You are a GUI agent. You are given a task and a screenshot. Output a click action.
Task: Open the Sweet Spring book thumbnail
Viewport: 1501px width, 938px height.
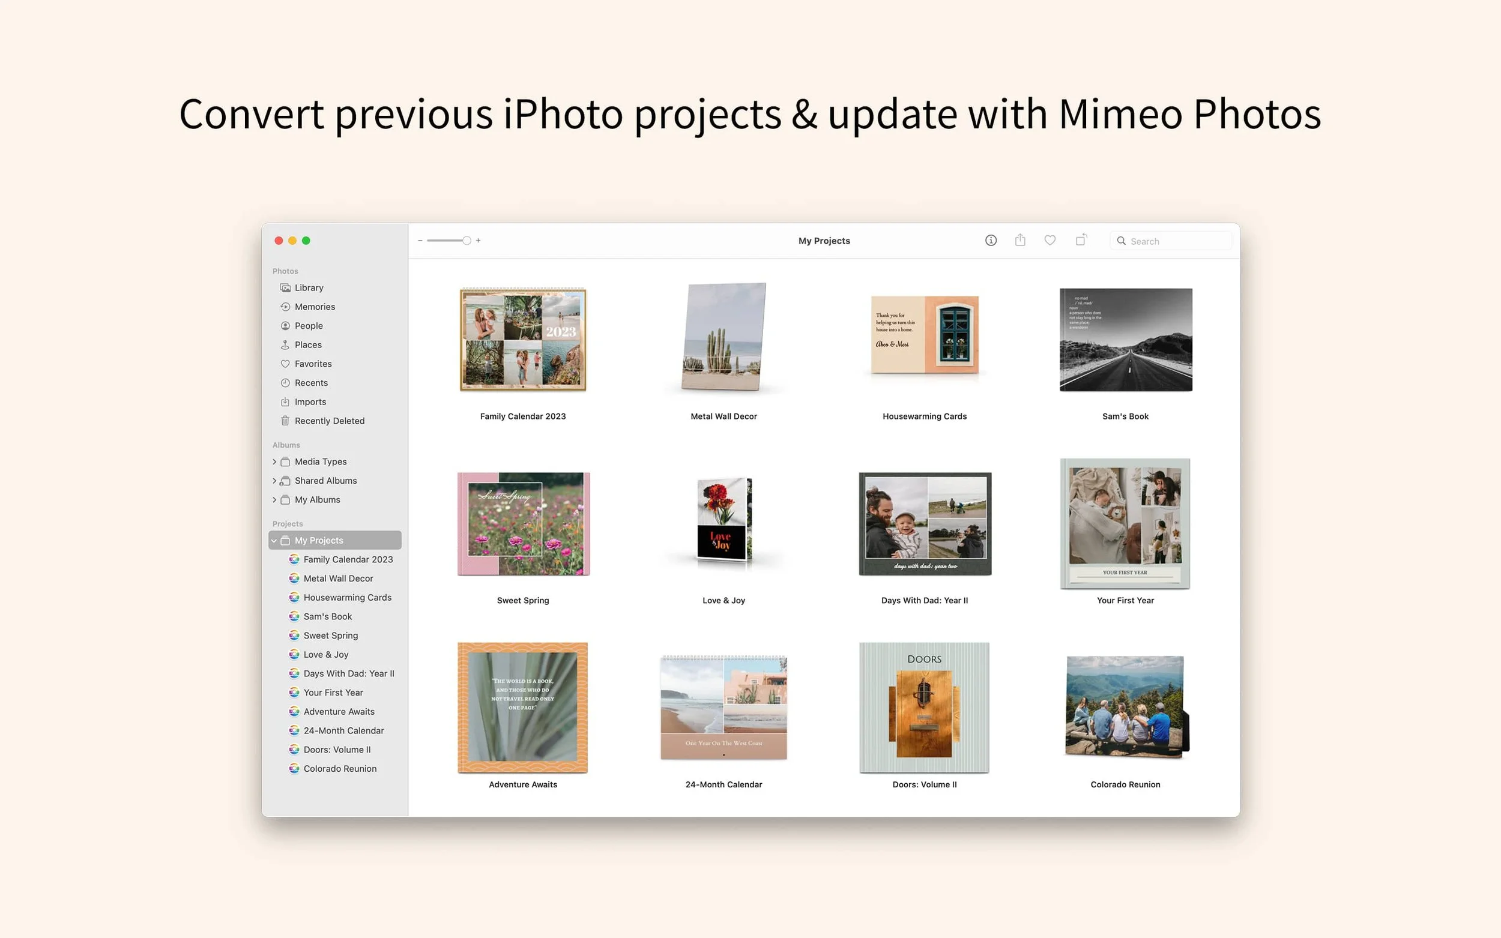point(523,525)
